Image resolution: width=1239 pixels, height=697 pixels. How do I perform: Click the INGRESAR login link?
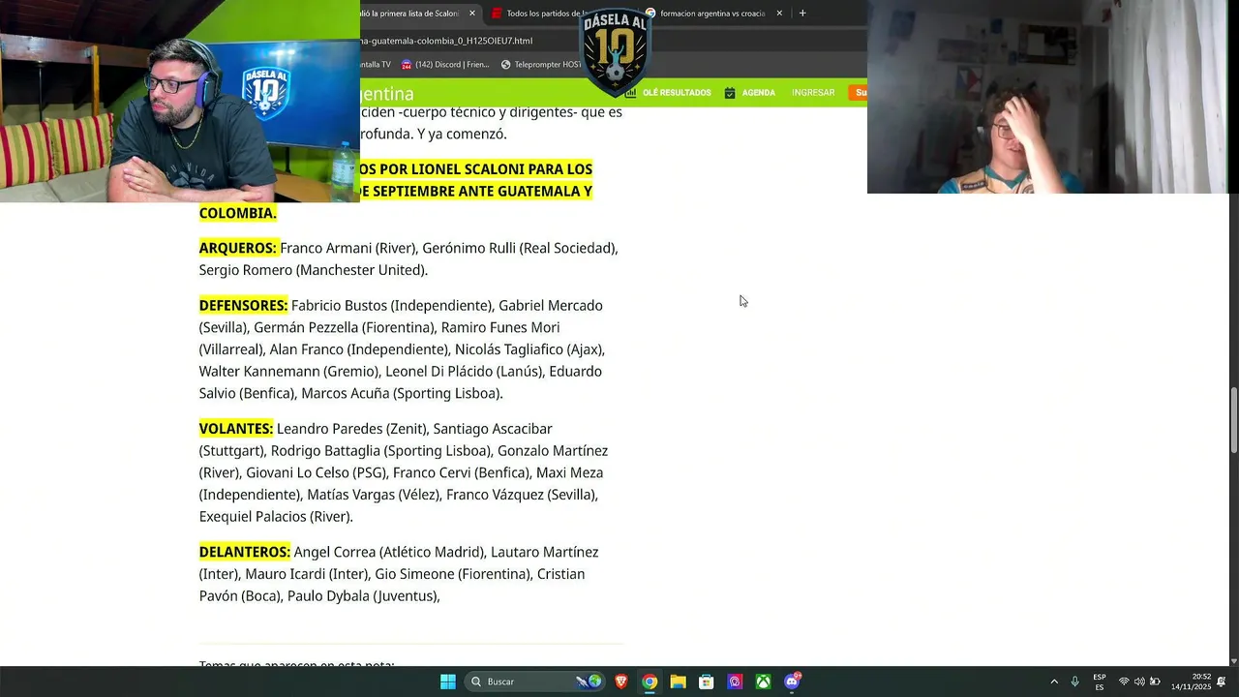point(813,93)
